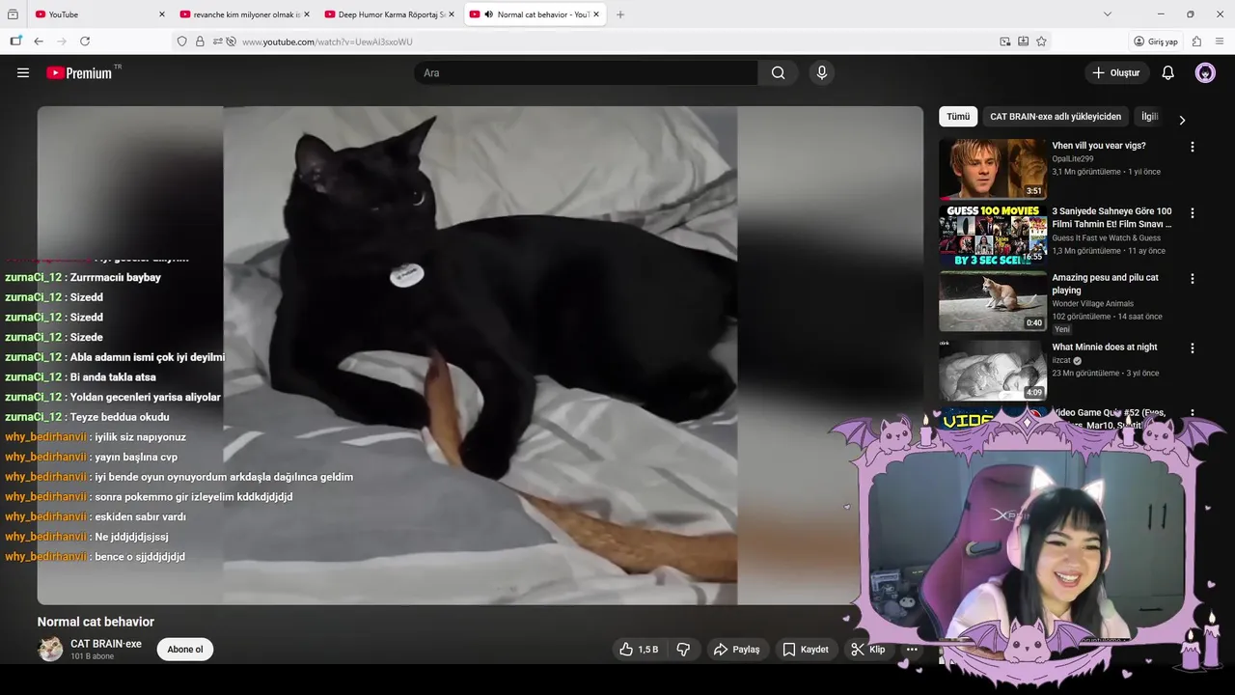This screenshot has height=695, width=1235.
Task: Open Amazing pesu and pilu cat thumbnail
Action: coord(993,300)
